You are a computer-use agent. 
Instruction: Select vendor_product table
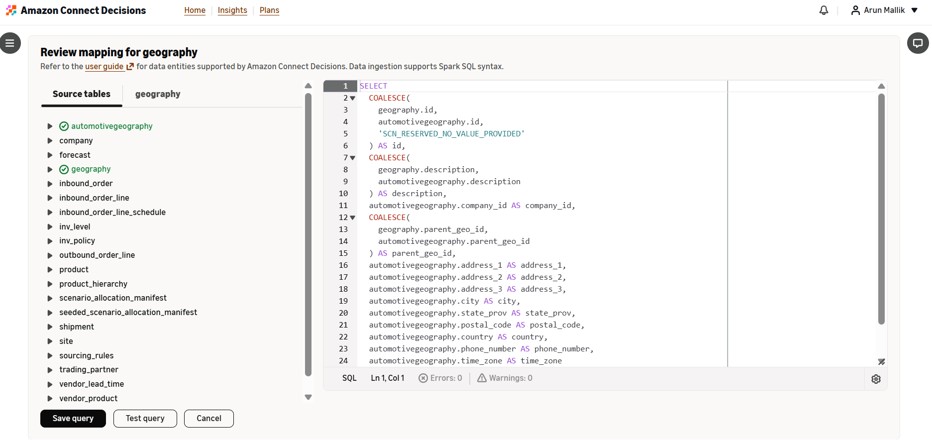pos(89,399)
